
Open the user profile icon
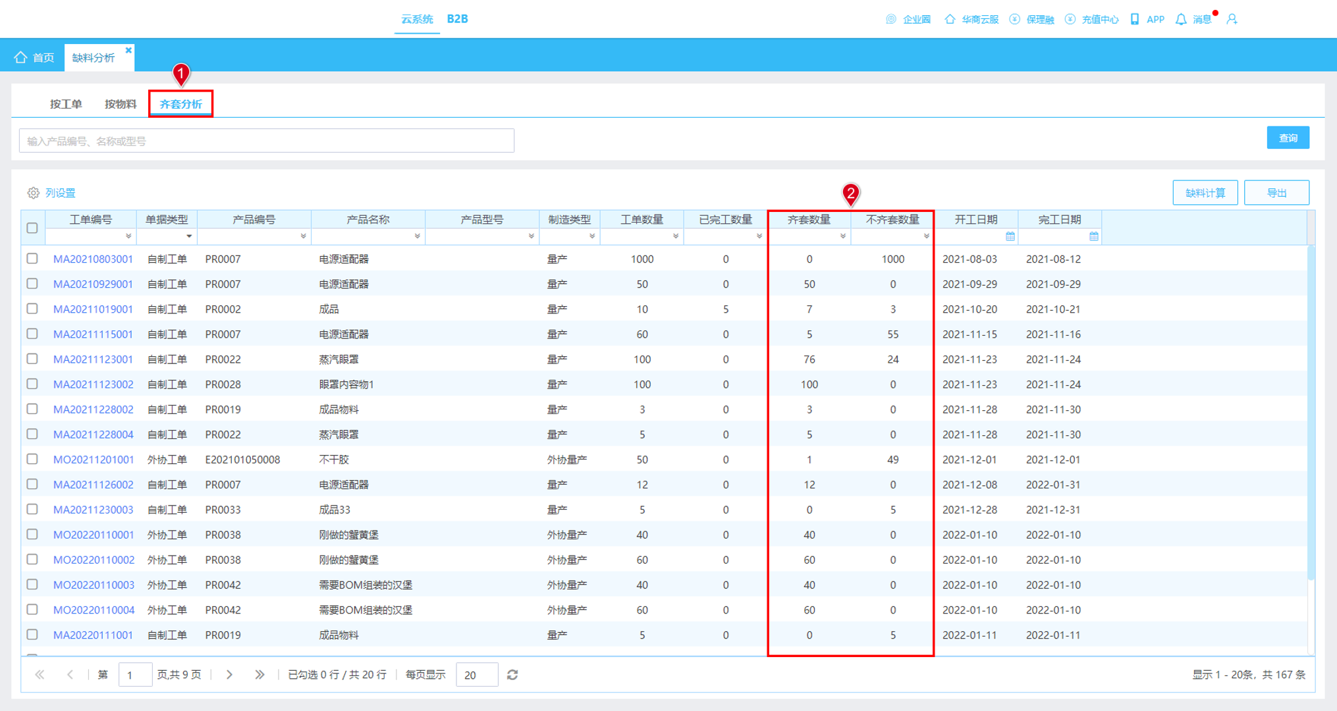point(1232,19)
